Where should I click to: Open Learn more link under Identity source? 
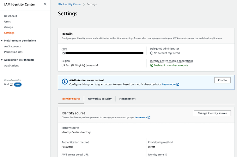click(x=141, y=117)
